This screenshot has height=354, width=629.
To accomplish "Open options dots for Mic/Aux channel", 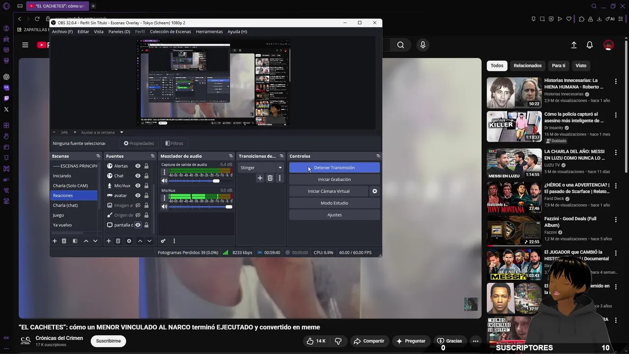I will (x=165, y=198).
